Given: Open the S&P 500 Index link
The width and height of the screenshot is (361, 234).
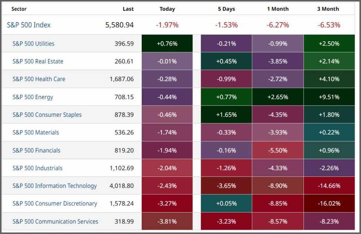Looking at the screenshot, I should [29, 25].
